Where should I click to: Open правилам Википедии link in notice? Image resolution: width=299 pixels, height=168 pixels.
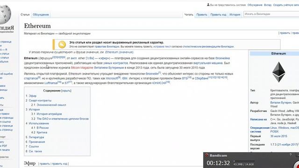pyautogui.click(x=107, y=47)
